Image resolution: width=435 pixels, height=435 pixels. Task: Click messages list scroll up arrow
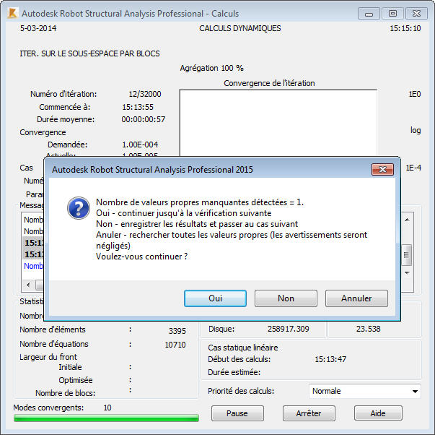pyautogui.click(x=407, y=220)
